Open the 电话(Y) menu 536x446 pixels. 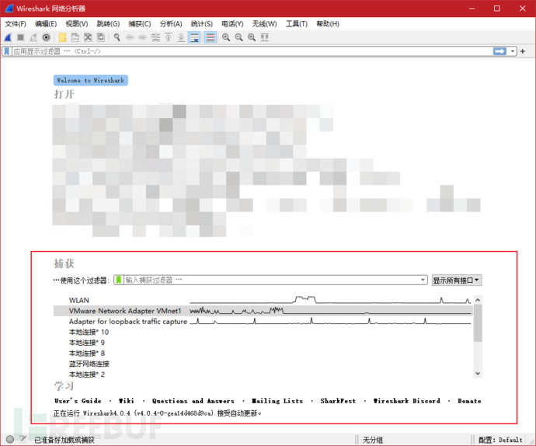click(x=232, y=24)
